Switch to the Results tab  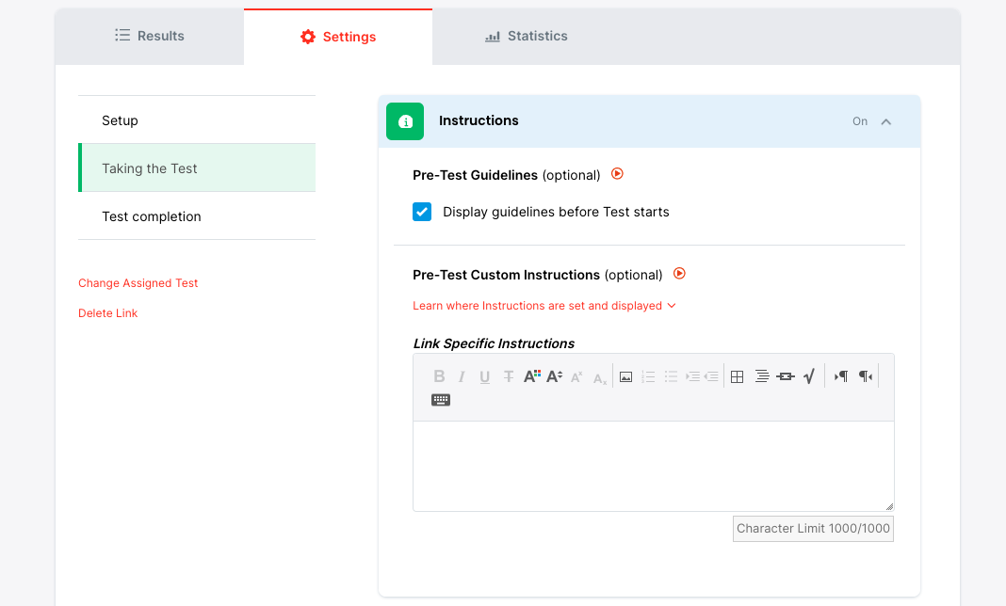point(150,36)
